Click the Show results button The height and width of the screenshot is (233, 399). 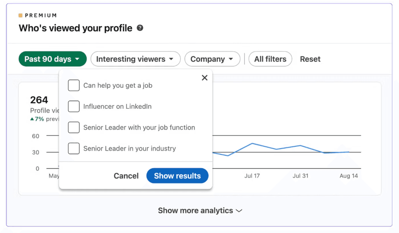pos(178,176)
